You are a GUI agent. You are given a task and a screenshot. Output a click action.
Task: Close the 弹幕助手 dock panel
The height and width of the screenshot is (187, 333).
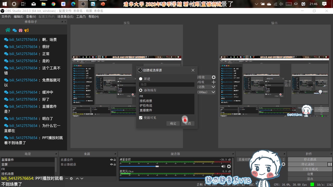pyautogui.click(x=66, y=22)
